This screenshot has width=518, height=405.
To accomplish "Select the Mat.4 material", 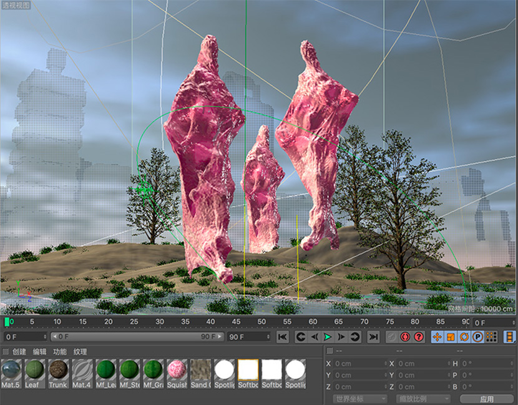I will coord(82,374).
